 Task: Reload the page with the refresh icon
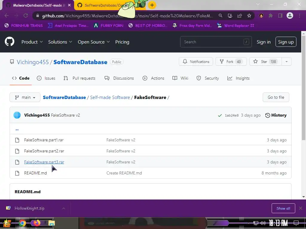coord(26,16)
